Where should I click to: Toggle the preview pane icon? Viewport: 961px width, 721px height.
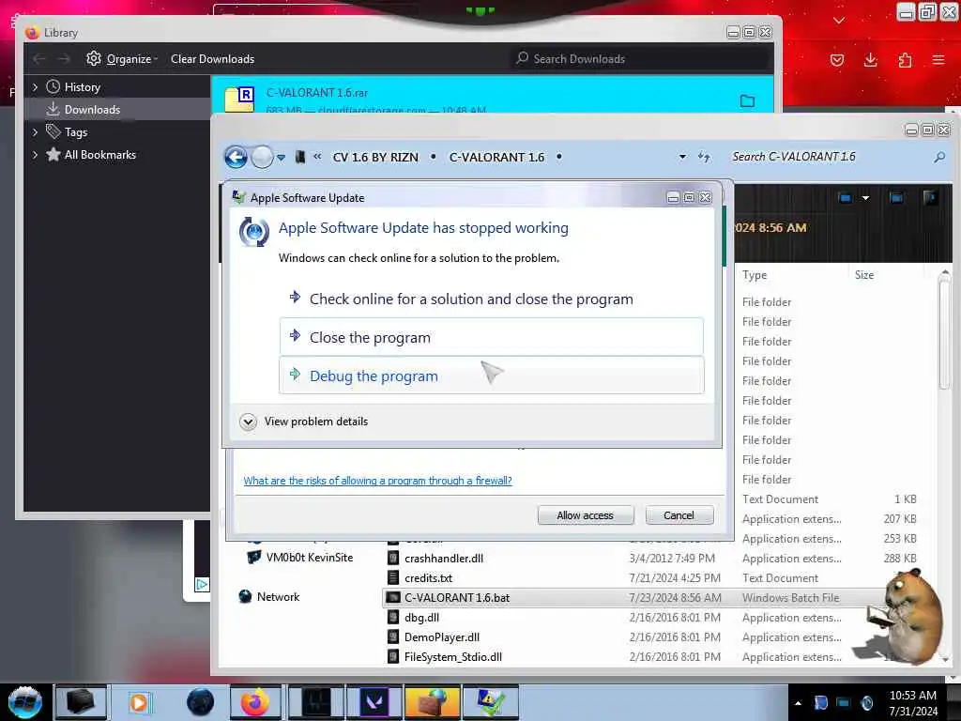pyautogui.click(x=896, y=197)
